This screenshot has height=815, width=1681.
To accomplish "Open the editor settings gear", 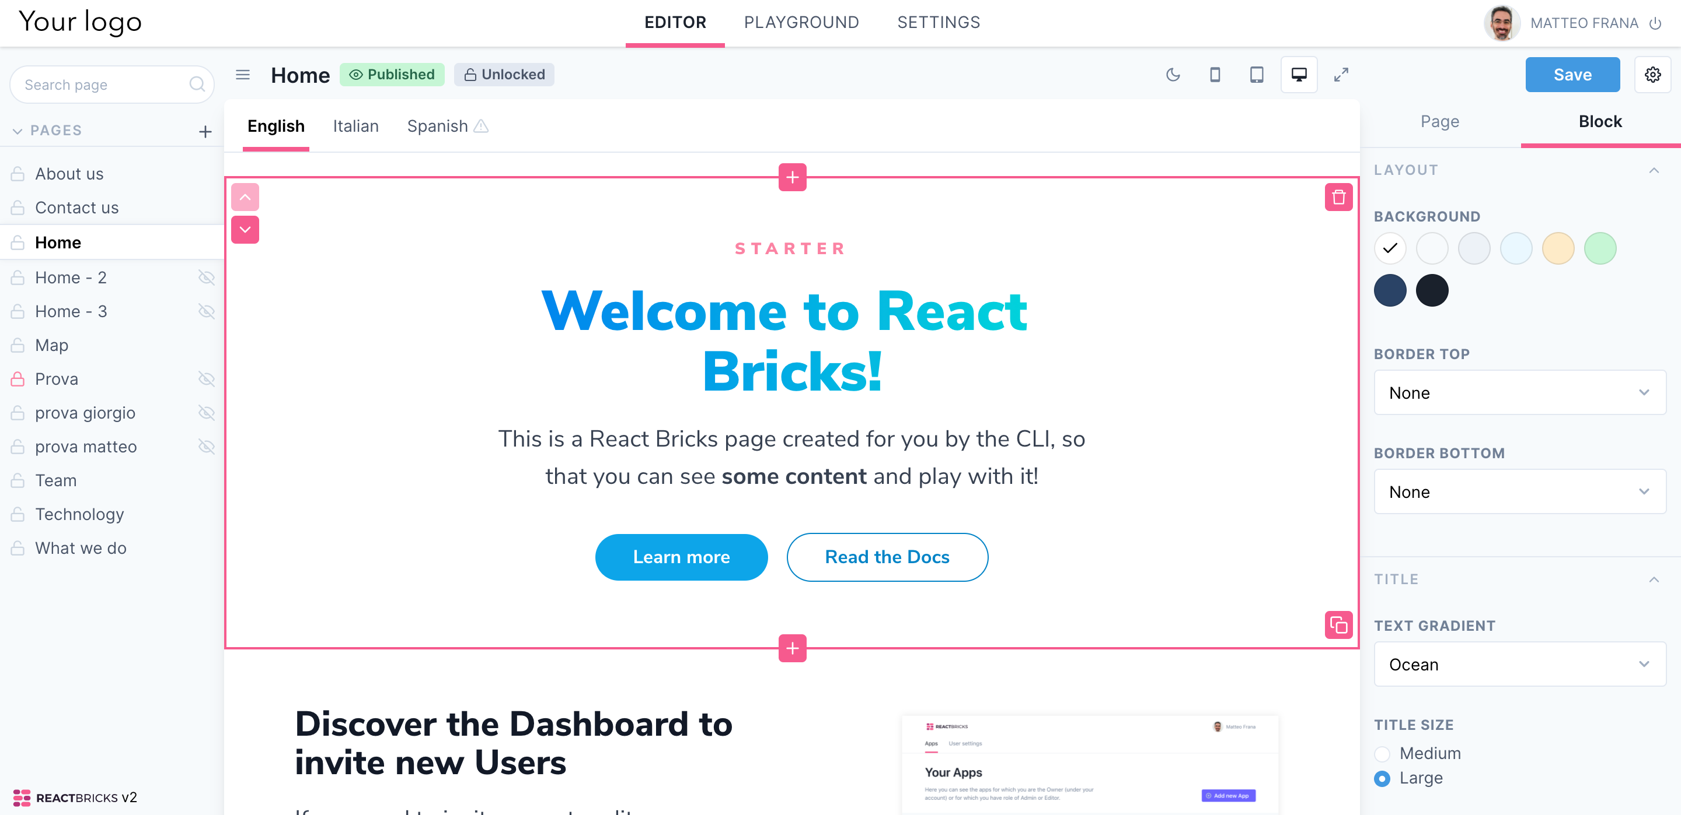I will [1653, 74].
